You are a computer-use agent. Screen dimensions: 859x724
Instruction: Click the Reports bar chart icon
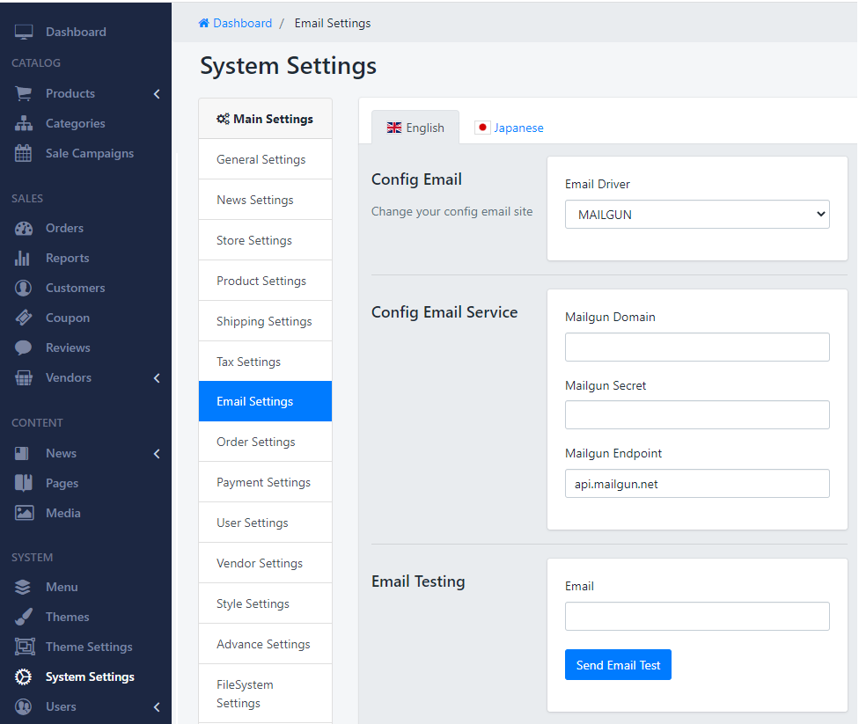(x=24, y=258)
